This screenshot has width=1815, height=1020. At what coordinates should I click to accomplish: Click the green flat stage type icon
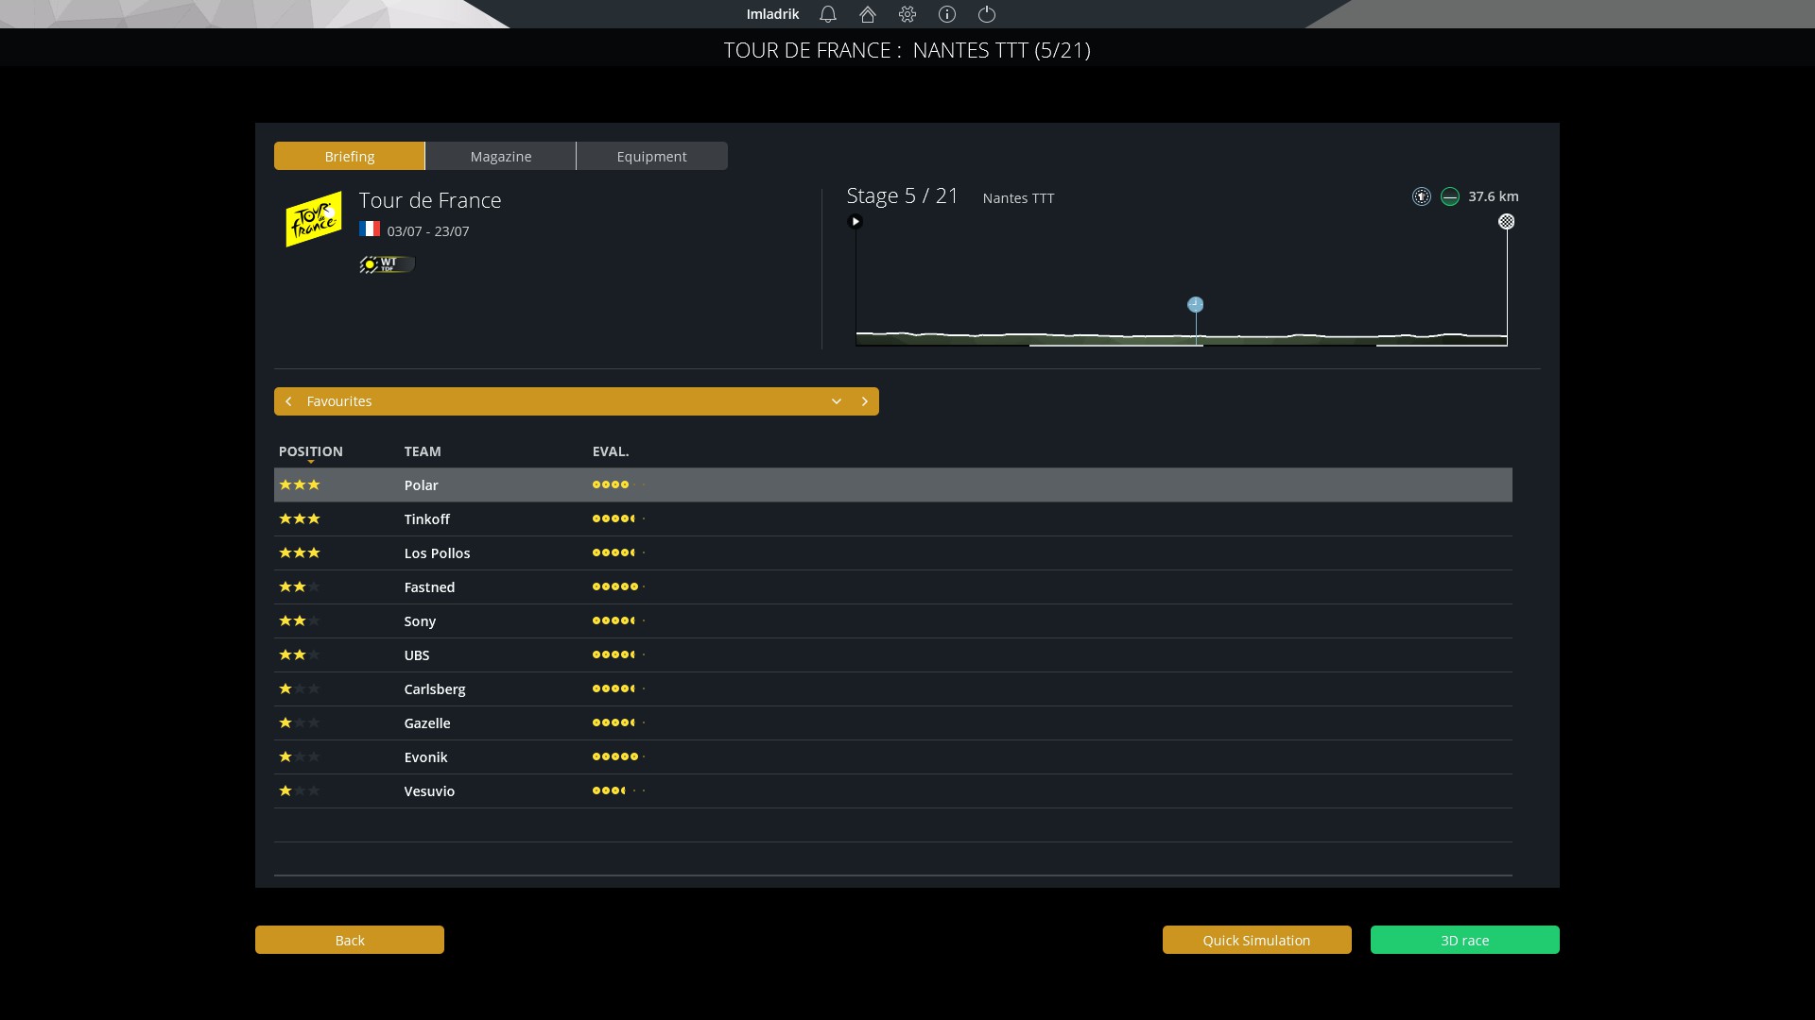click(x=1450, y=196)
